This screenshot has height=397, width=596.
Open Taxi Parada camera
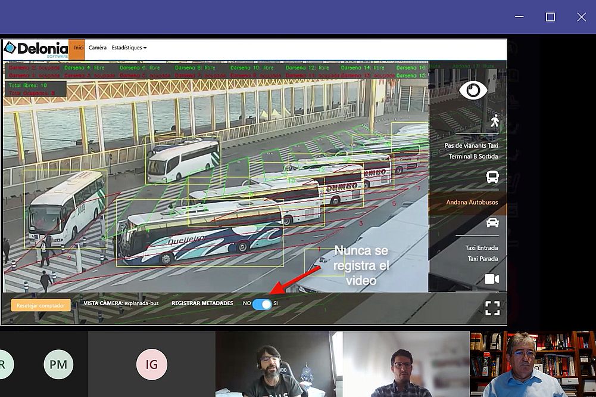tap(483, 259)
